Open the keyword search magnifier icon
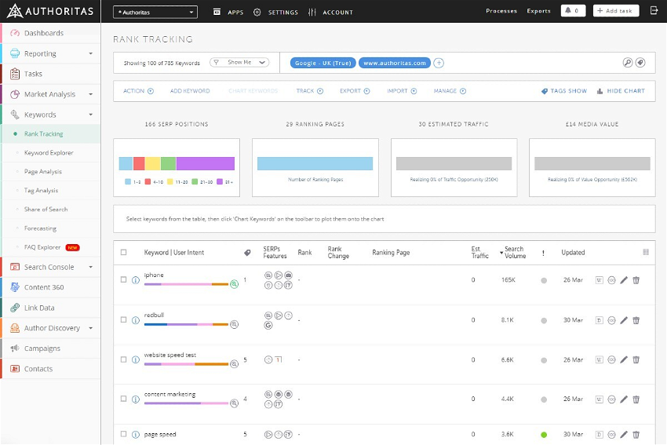The width and height of the screenshot is (667, 445). point(627,63)
